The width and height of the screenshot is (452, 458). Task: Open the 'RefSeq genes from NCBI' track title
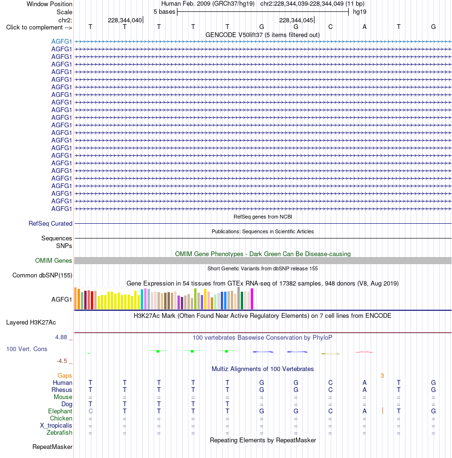coord(263,217)
